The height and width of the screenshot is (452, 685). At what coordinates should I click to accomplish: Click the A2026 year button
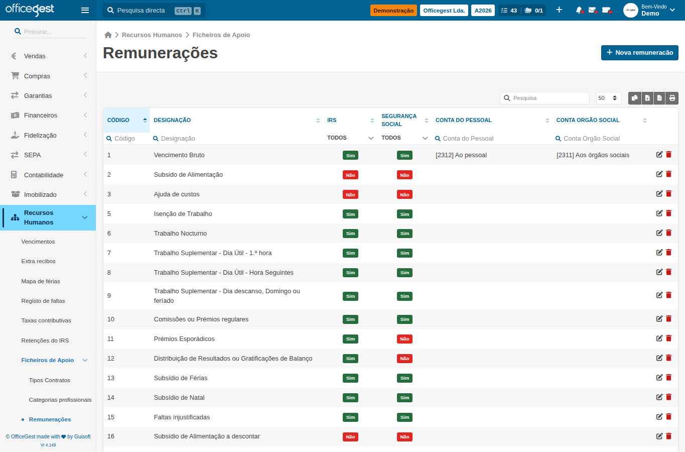point(483,10)
